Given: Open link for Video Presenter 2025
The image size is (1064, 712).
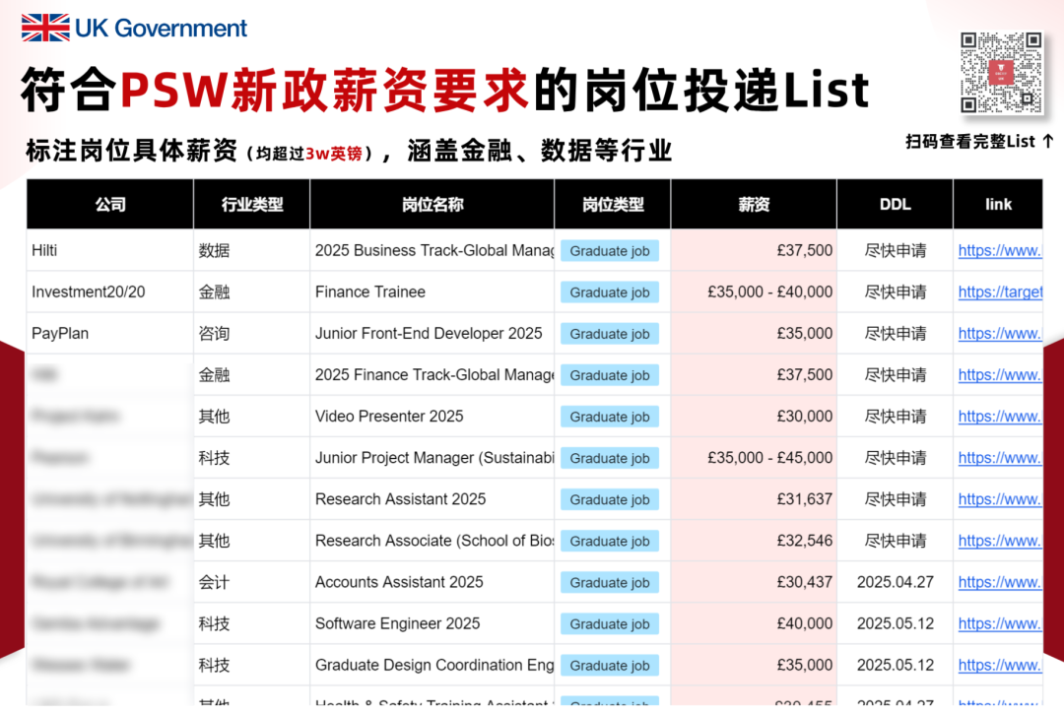Looking at the screenshot, I should tap(1000, 416).
